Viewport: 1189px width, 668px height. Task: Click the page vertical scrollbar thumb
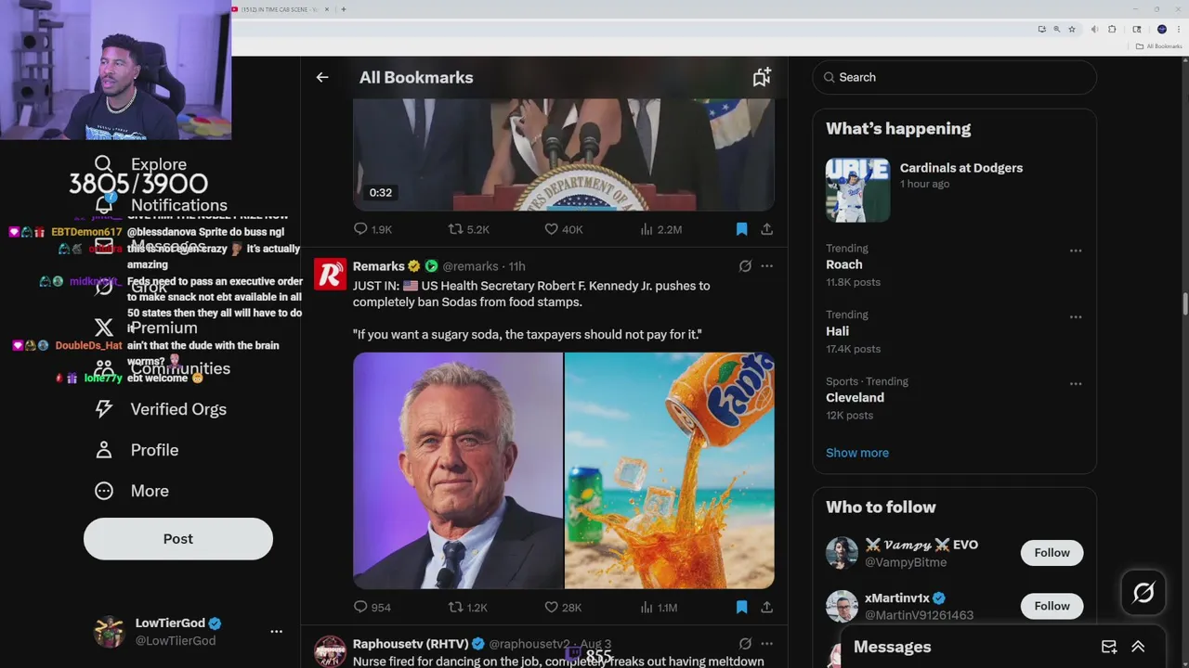click(1184, 304)
